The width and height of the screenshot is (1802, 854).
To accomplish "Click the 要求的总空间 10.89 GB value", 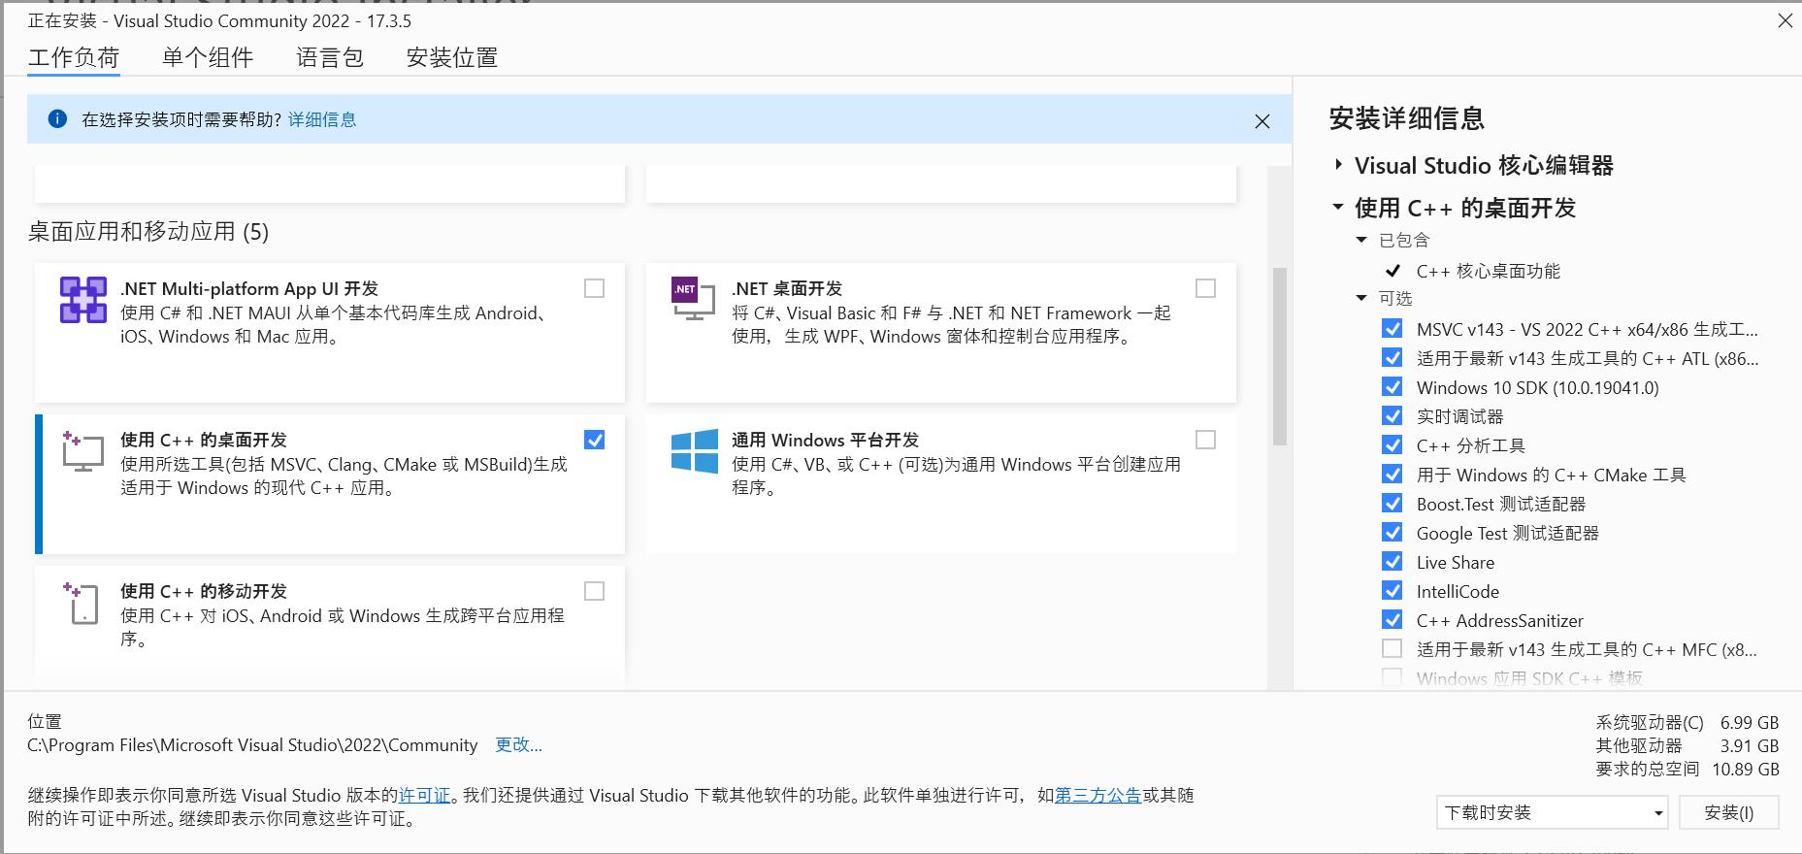I will (x=1746, y=769).
